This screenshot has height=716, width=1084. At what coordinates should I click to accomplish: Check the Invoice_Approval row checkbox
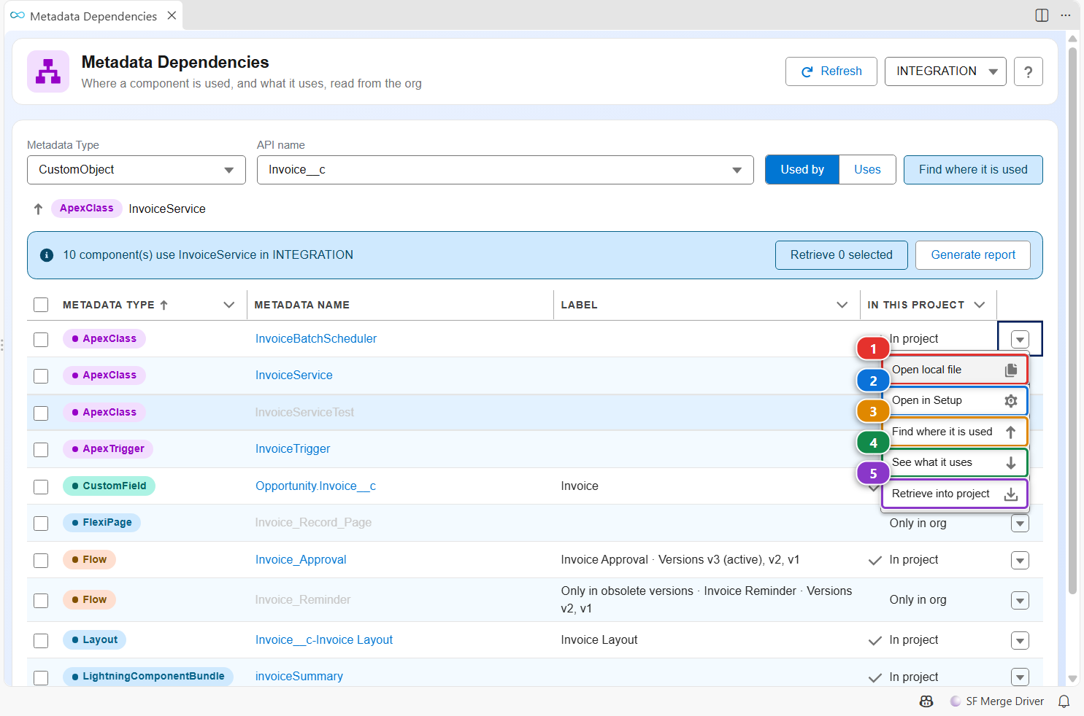click(41, 561)
